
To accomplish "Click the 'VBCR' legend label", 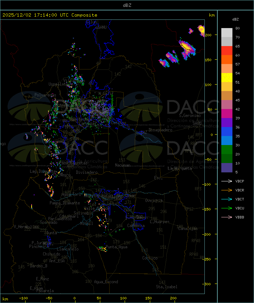I will tap(240, 190).
